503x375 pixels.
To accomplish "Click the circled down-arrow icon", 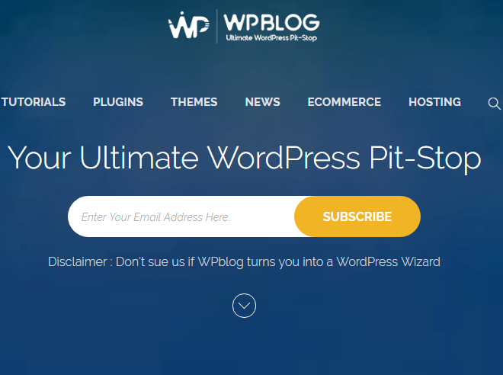I will click(x=244, y=306).
